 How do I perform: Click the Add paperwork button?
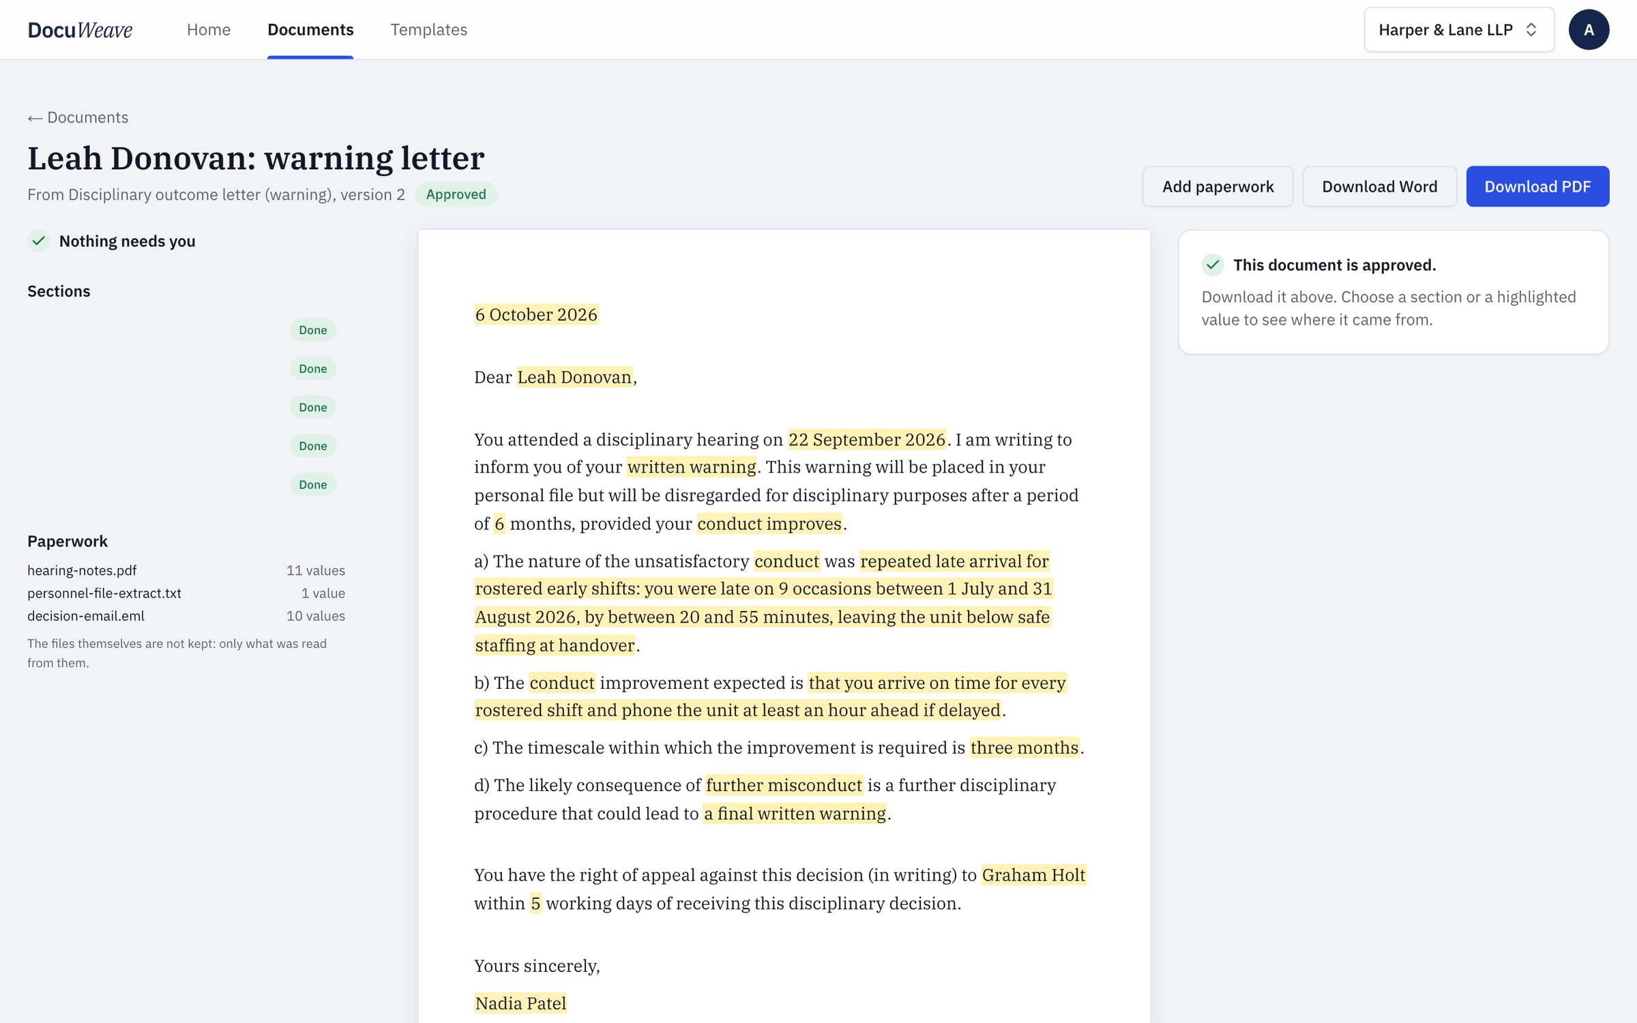1218,186
